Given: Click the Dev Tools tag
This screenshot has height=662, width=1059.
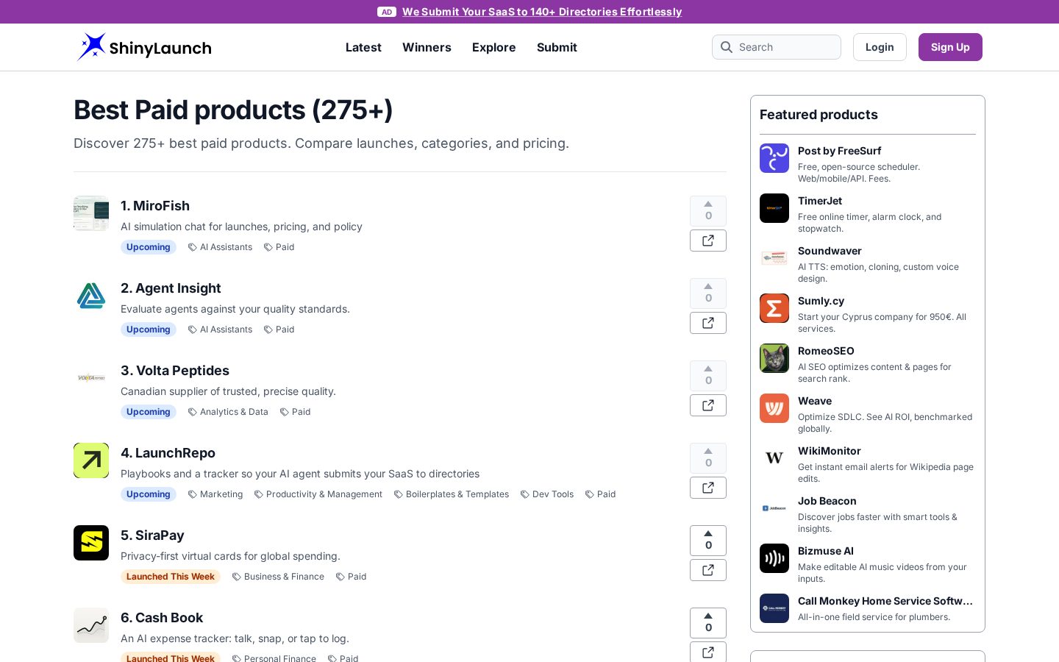Looking at the screenshot, I should click(547, 494).
